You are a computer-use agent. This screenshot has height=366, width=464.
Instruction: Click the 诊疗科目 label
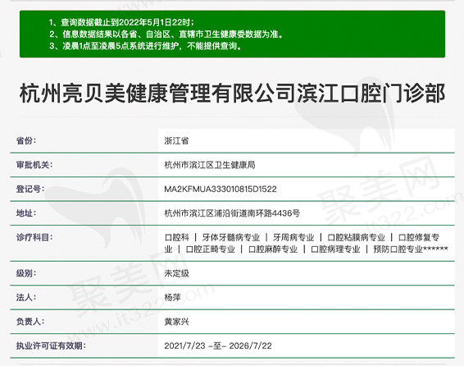(34, 237)
